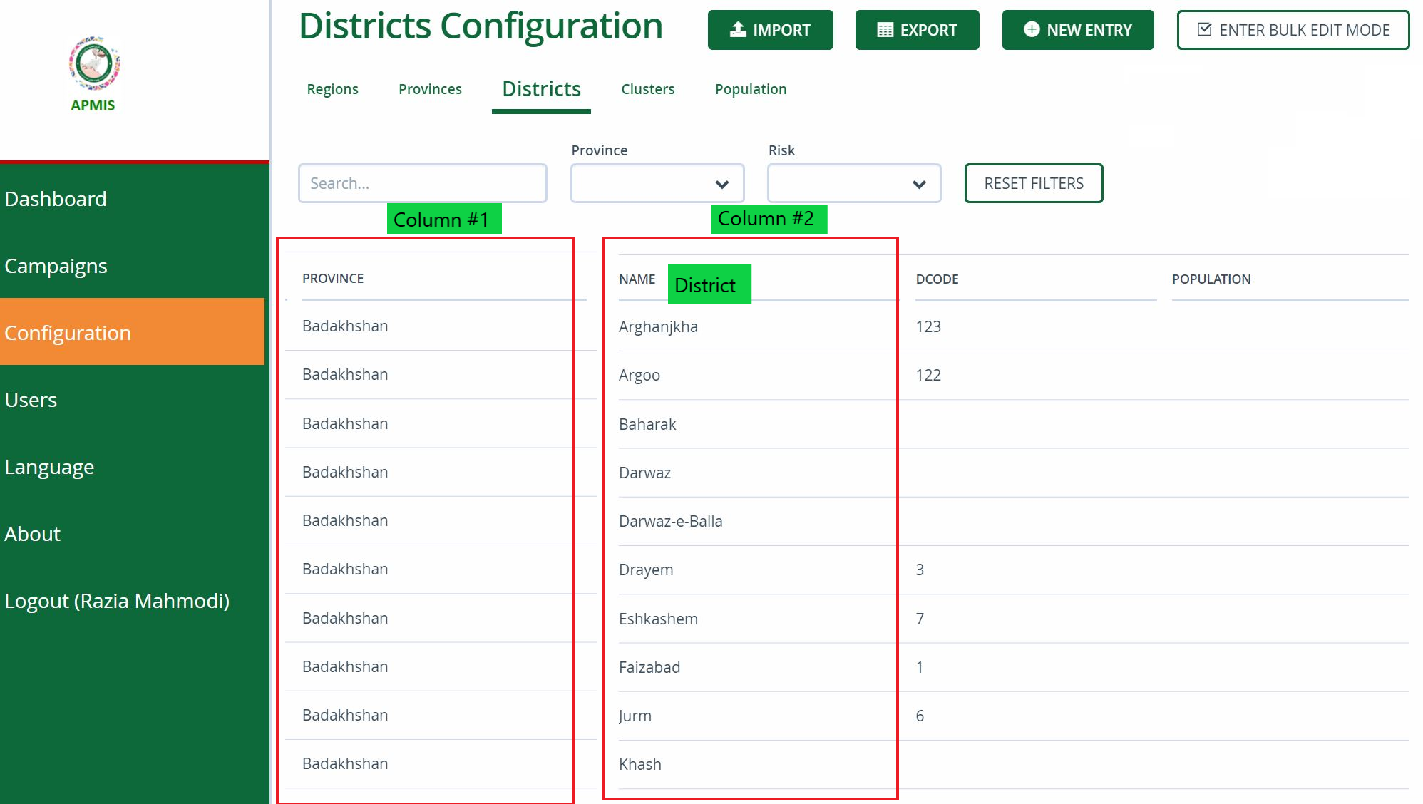
Task: Click NEW ENTRY to add a district
Action: pyautogui.click(x=1077, y=29)
